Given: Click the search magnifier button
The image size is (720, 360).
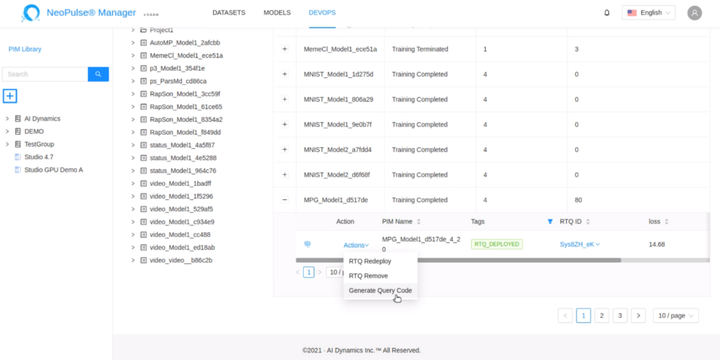Looking at the screenshot, I should click(98, 74).
